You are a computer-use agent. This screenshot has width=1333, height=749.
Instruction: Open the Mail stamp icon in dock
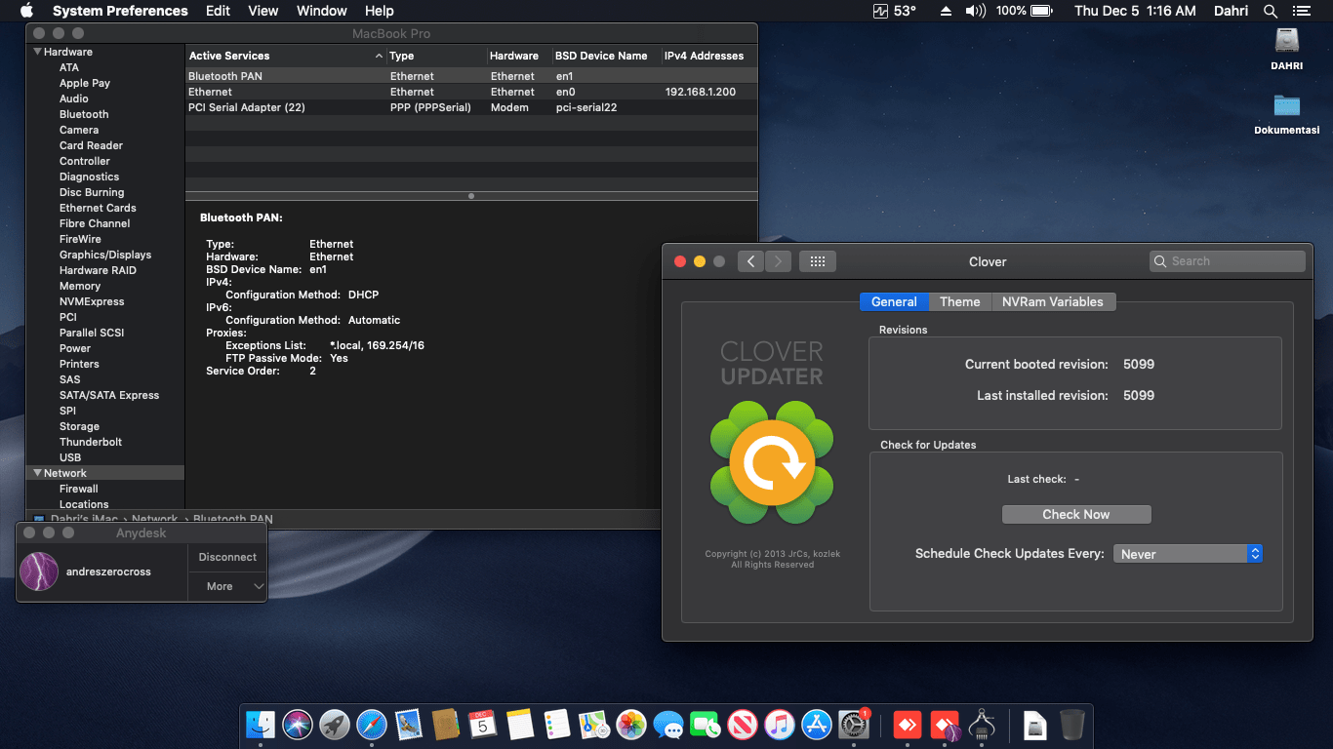[x=409, y=725]
